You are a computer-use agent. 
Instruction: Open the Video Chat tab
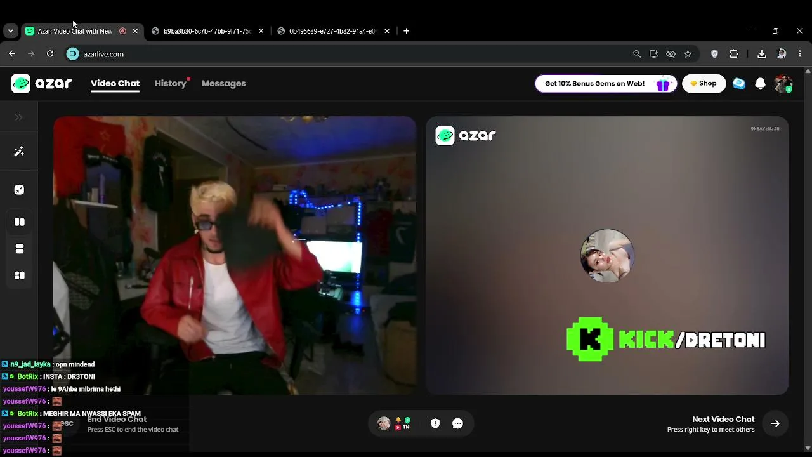[115, 83]
